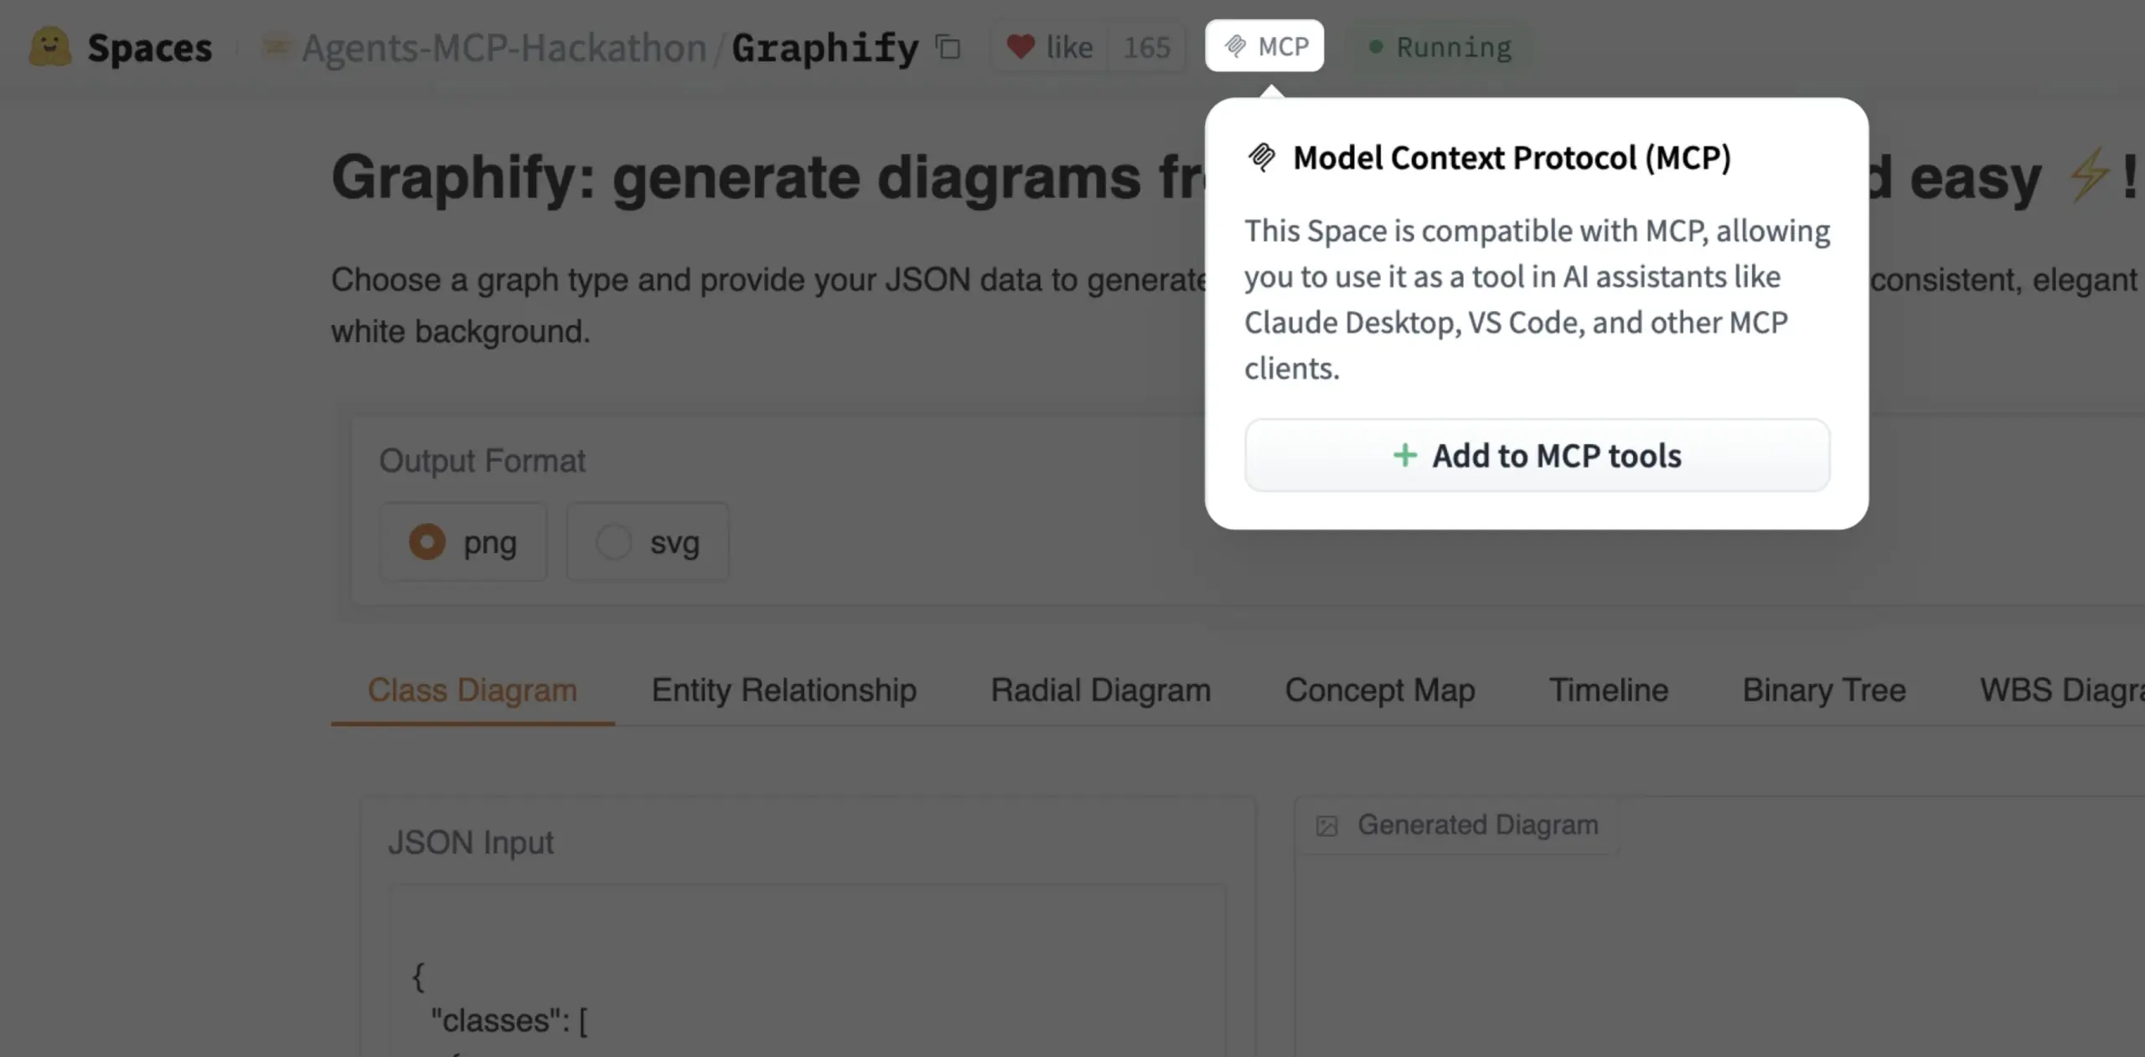Open the Concept Map tab

click(1380, 691)
